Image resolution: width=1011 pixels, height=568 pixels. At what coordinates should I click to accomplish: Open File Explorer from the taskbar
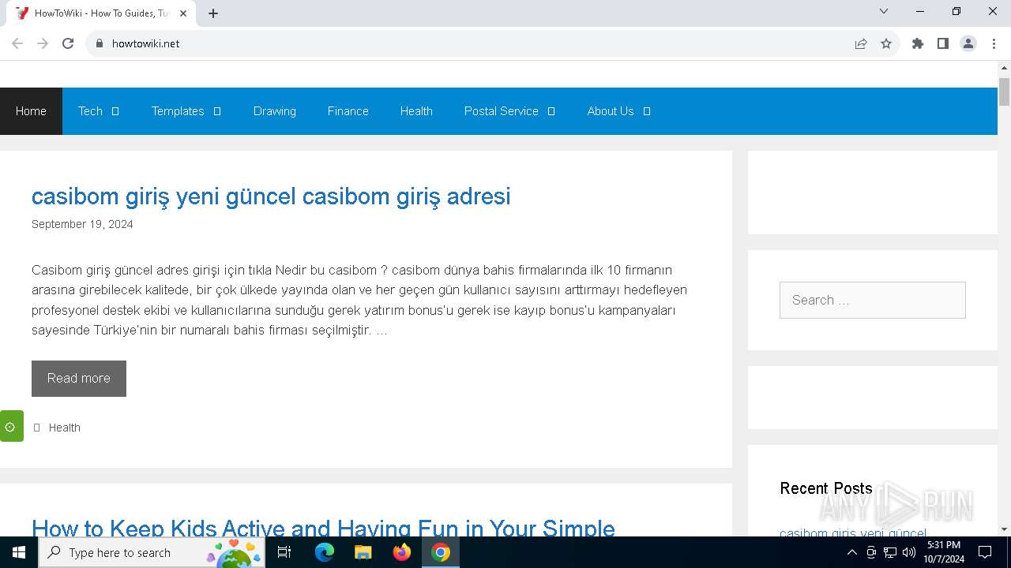(363, 552)
